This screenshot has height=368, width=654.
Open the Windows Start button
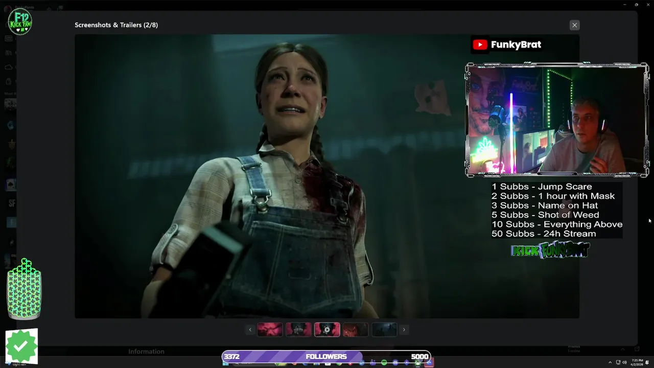click(x=225, y=363)
